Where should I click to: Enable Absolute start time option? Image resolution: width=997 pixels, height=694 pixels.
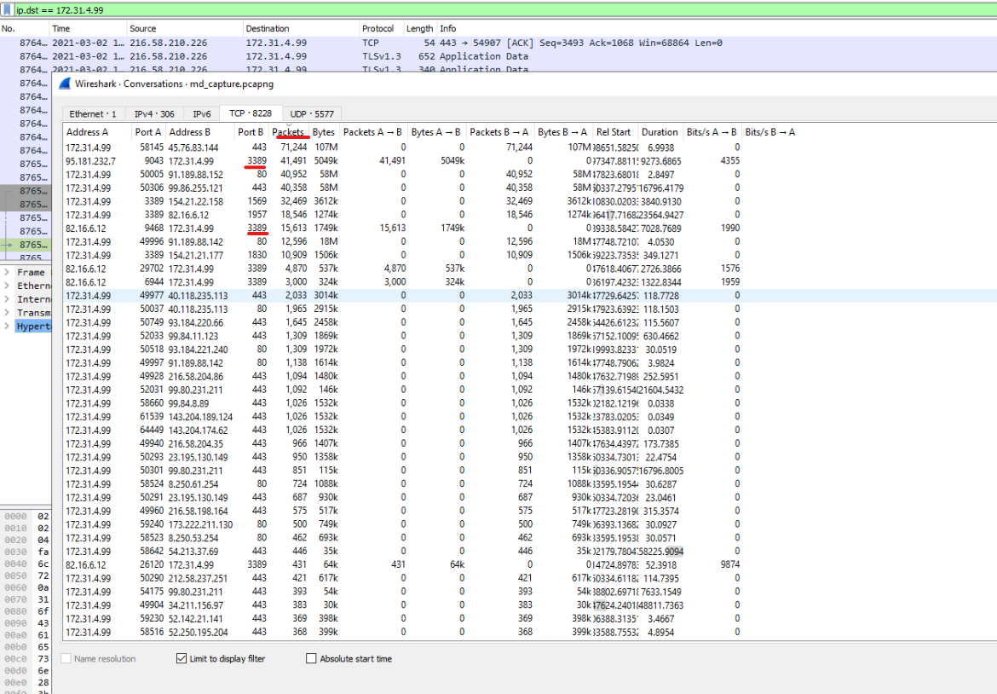(311, 659)
